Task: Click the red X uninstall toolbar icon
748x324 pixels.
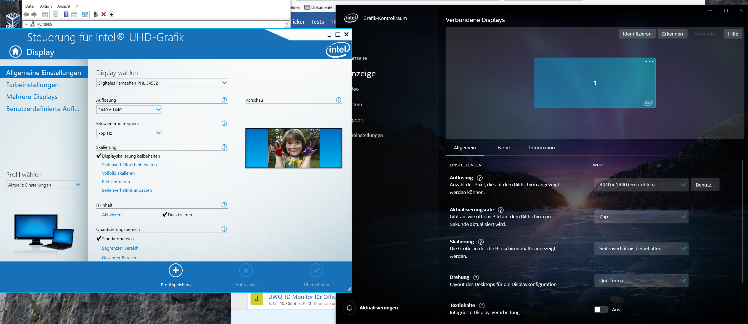Action: tap(103, 15)
